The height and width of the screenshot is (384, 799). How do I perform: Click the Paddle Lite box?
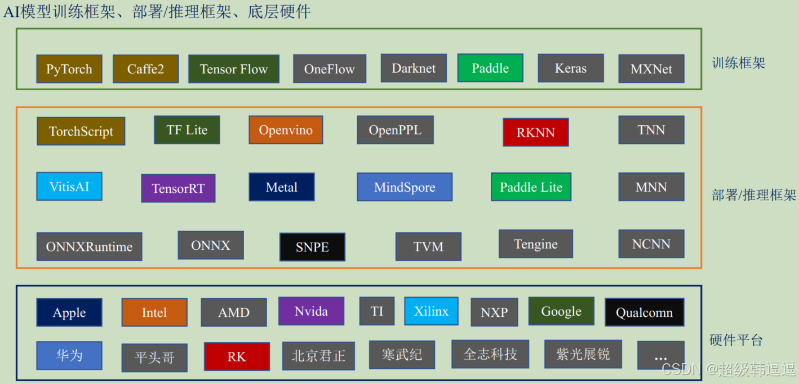tap(531, 187)
